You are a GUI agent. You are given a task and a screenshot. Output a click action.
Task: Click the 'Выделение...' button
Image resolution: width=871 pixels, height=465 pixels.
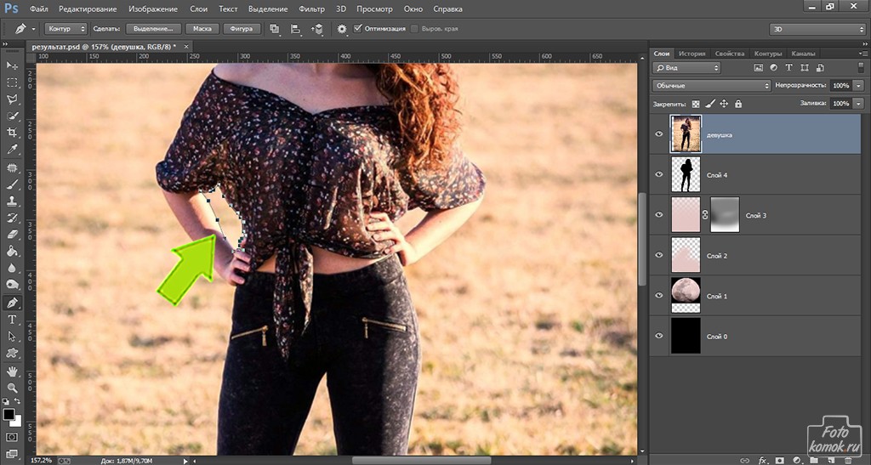click(156, 29)
